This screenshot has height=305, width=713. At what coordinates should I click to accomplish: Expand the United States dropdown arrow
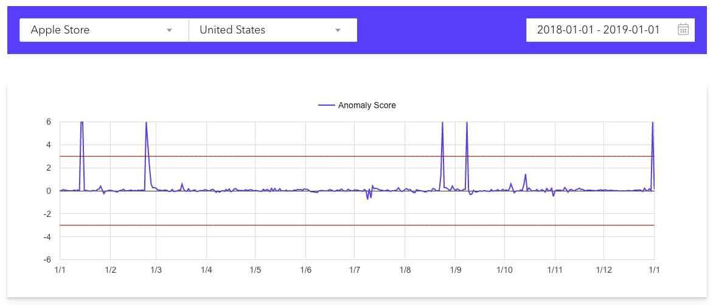[338, 30]
